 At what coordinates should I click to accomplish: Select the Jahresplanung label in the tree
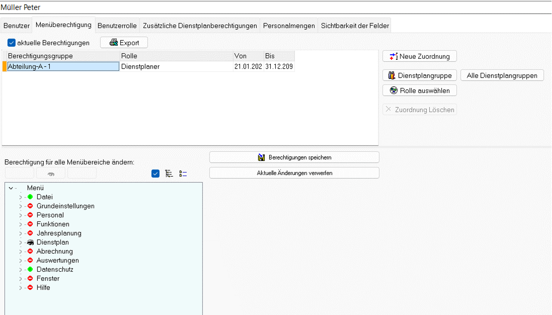[59, 233]
